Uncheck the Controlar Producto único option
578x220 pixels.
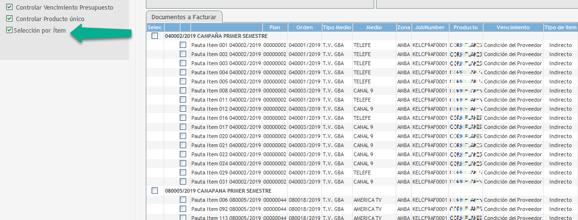(x=9, y=19)
